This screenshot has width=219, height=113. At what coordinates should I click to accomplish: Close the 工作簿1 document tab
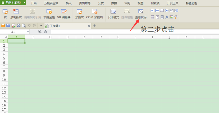pos(89,26)
